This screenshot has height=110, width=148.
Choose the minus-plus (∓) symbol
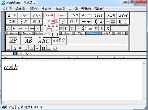coord(49,21)
